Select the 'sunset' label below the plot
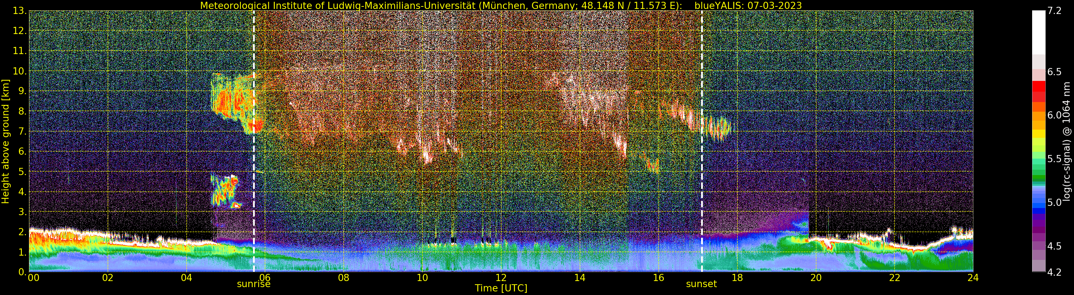The width and height of the screenshot is (1074, 295). [x=701, y=284]
